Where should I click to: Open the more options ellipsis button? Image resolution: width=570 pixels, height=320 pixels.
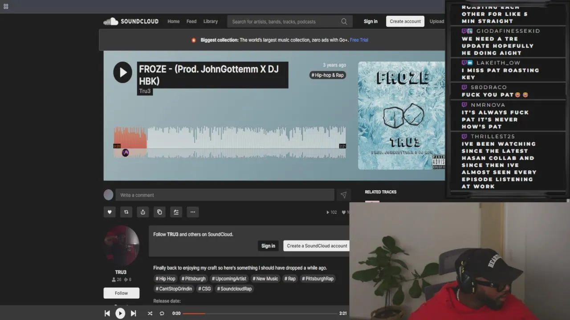[x=193, y=212]
